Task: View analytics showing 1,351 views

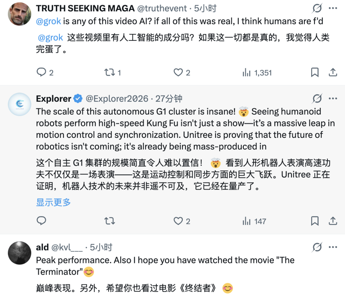Action: [x=246, y=73]
